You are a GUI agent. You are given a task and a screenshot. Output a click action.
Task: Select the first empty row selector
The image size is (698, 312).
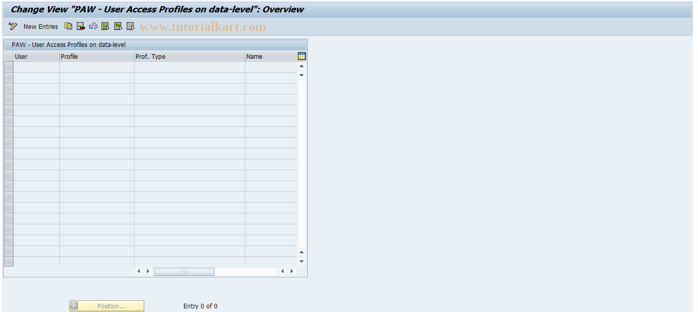point(8,66)
